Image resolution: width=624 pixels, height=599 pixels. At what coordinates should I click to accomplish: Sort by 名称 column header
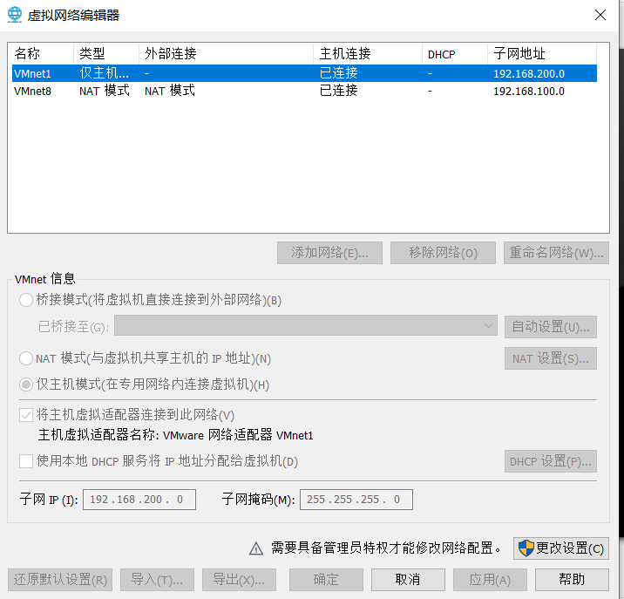(42, 54)
